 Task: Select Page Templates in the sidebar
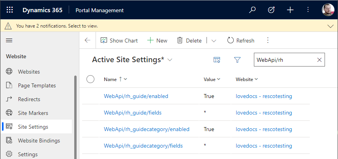point(37,85)
